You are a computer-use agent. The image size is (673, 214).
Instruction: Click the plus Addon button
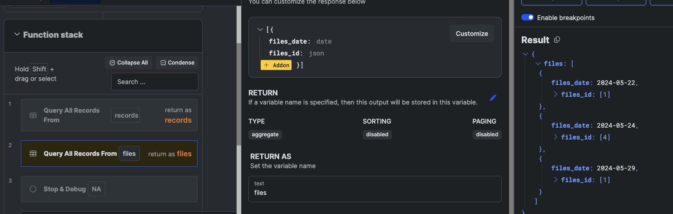pyautogui.click(x=276, y=65)
